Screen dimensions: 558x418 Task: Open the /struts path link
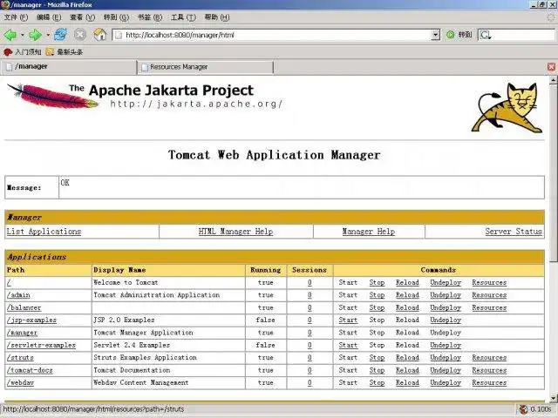point(20,358)
